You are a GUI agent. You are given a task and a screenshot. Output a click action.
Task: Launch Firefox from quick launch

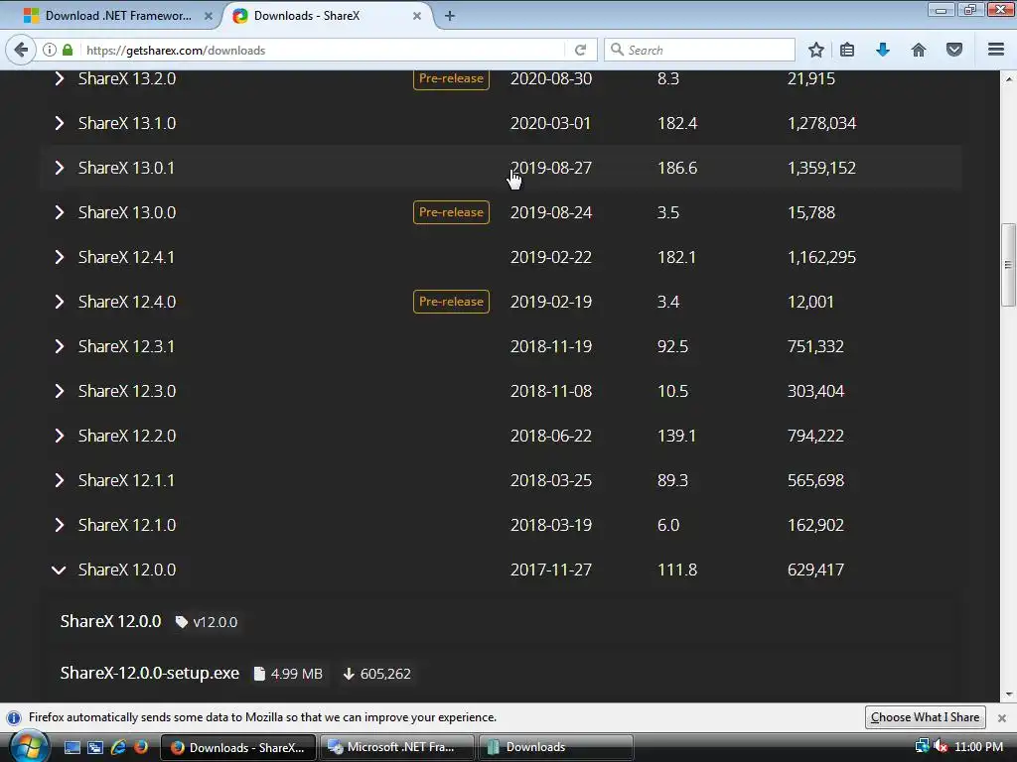point(141,747)
